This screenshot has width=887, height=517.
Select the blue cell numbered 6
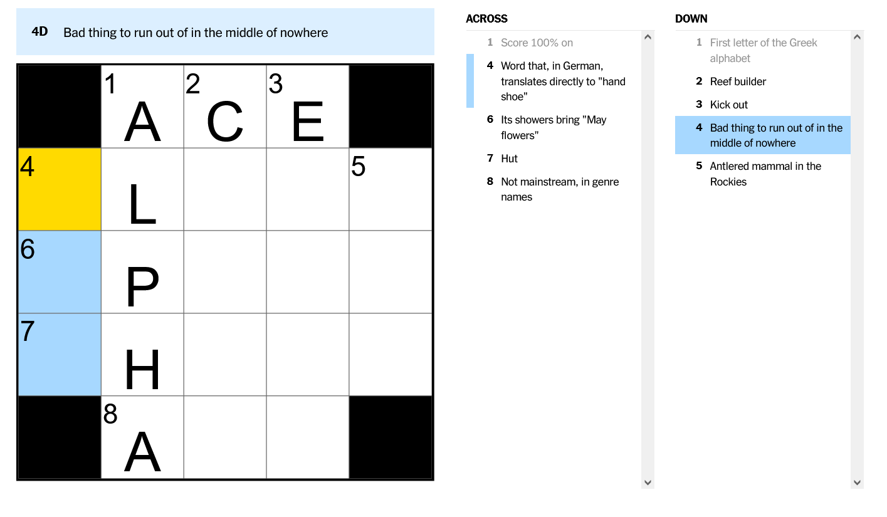[59, 271]
